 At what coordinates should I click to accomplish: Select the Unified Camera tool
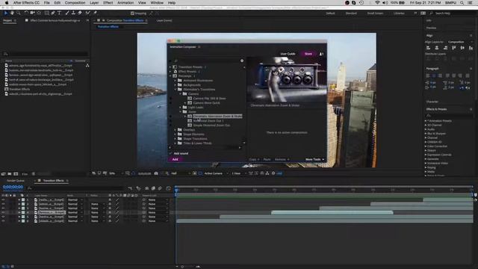[32, 13]
